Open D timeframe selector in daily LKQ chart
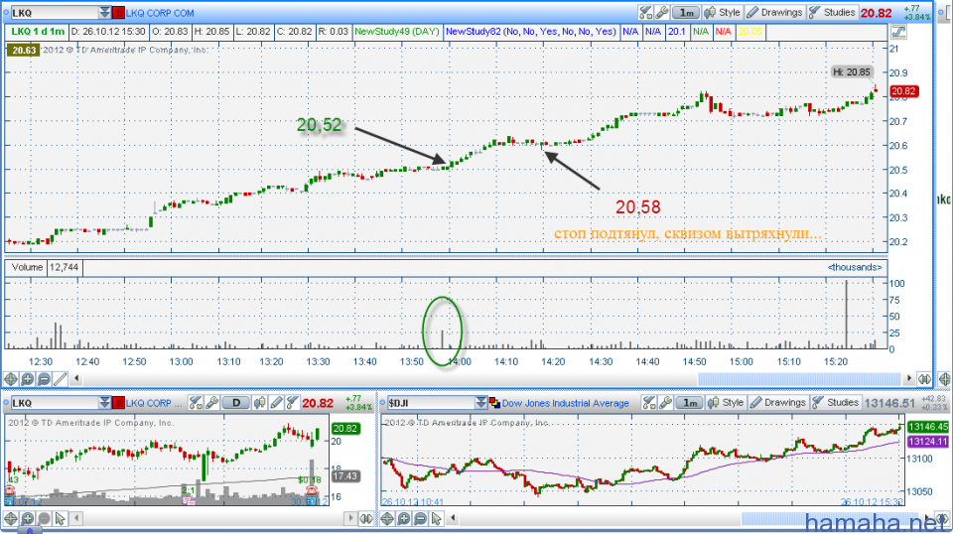This screenshot has width=953, height=534. point(236,403)
